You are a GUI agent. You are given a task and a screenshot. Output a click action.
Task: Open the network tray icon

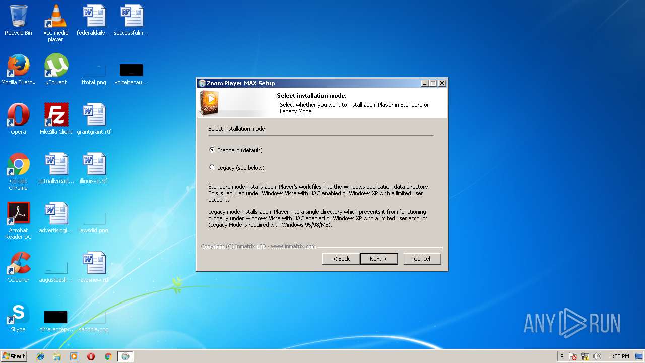pyautogui.click(x=585, y=356)
